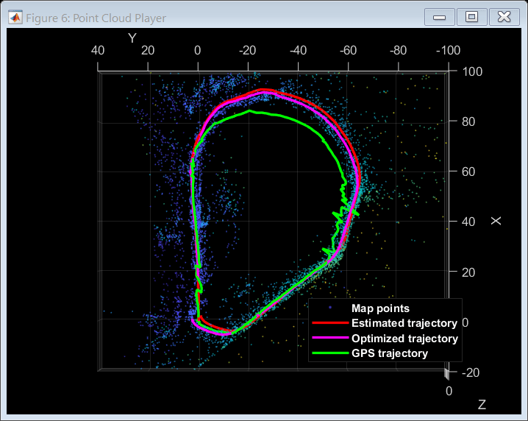Select the 'Estimated trajectory' legend label
Screen dimensions: 528x421
pos(404,323)
